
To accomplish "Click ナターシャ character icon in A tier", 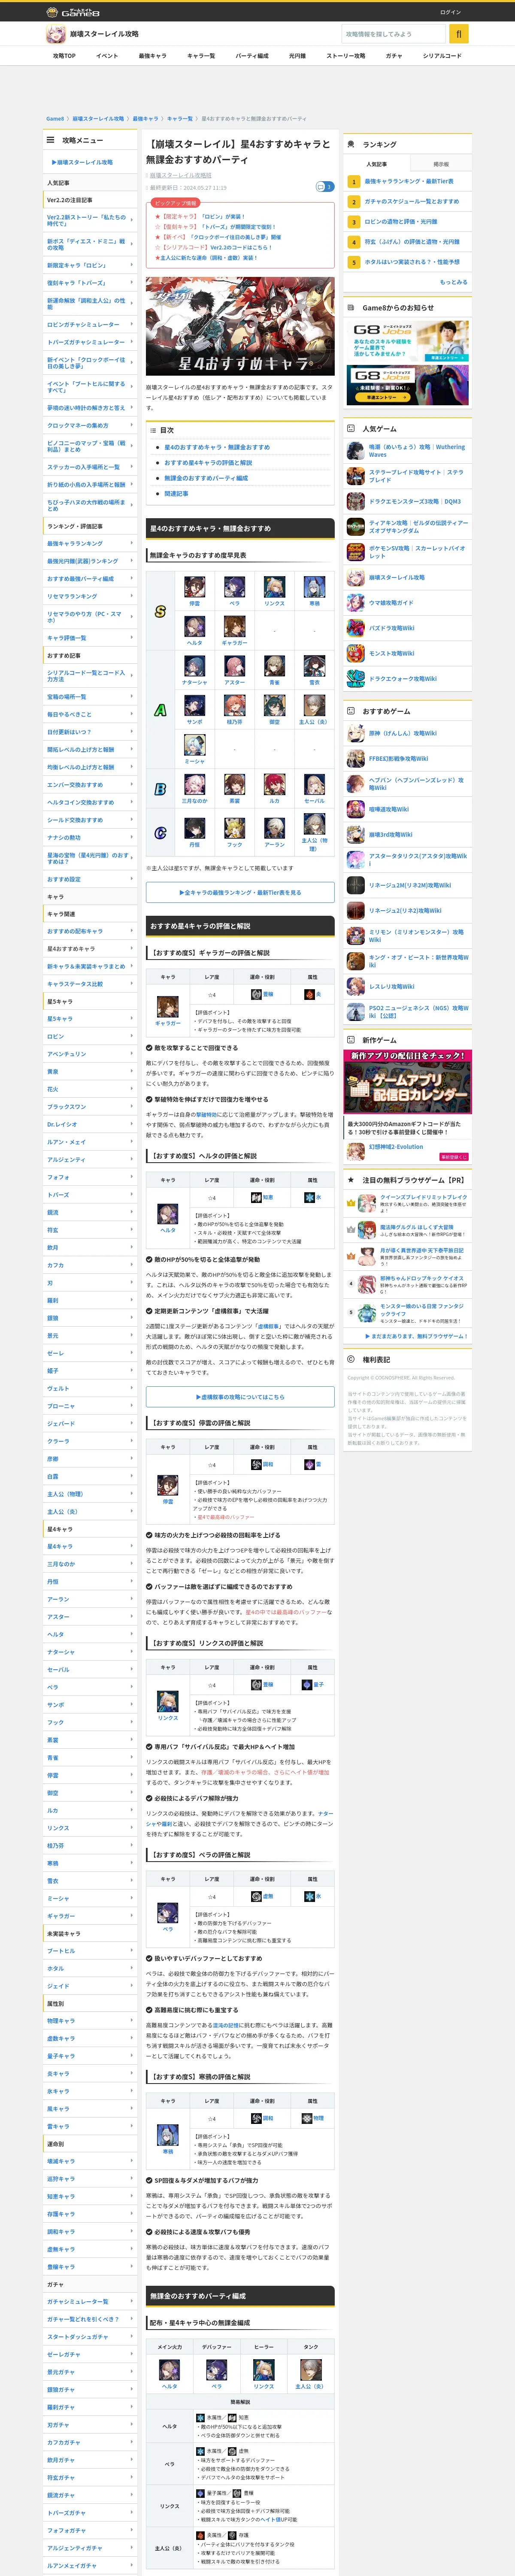I will [x=194, y=666].
